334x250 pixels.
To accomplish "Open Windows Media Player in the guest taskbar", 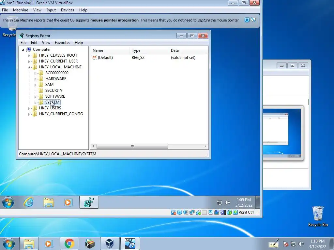I will (68, 202).
